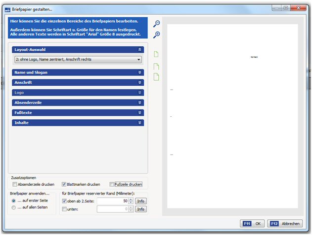Click the stepper arrows of the 50 field
This screenshot has width=312, height=235.
tap(131, 201)
